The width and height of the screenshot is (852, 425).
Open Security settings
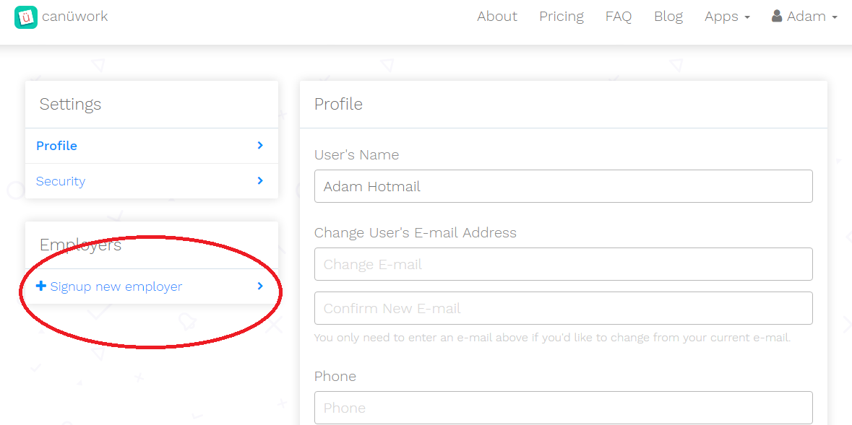[x=152, y=180]
